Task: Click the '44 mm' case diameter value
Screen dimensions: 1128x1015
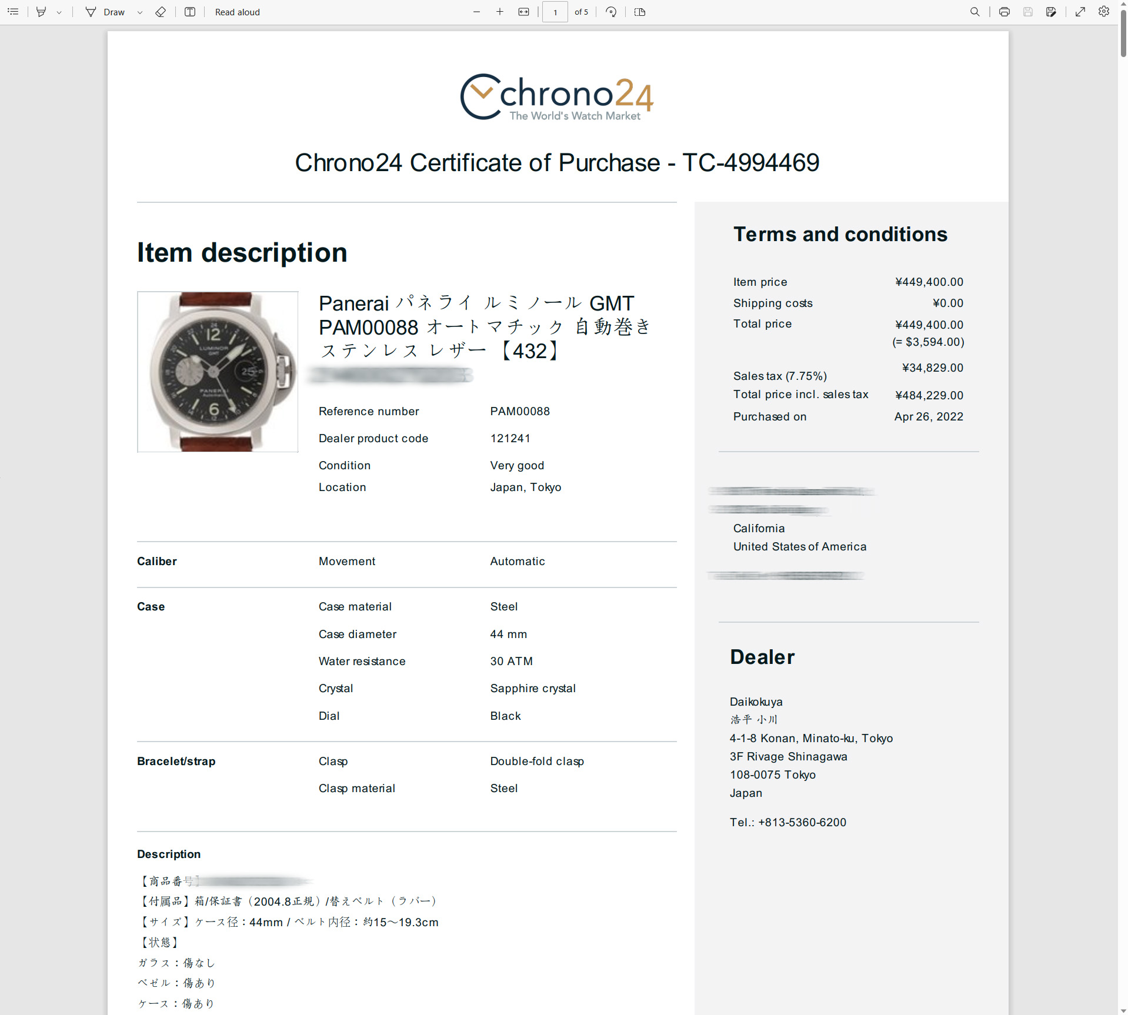Action: pos(509,634)
